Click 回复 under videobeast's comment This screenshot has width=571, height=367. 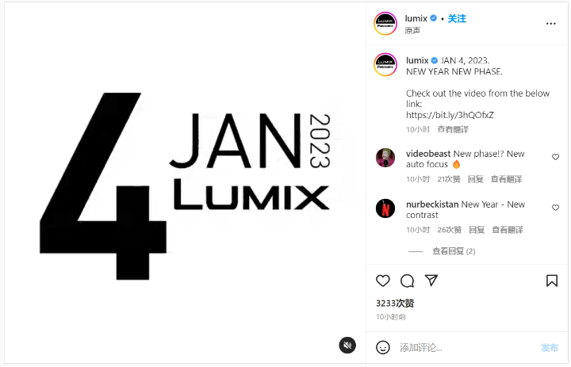tap(475, 179)
